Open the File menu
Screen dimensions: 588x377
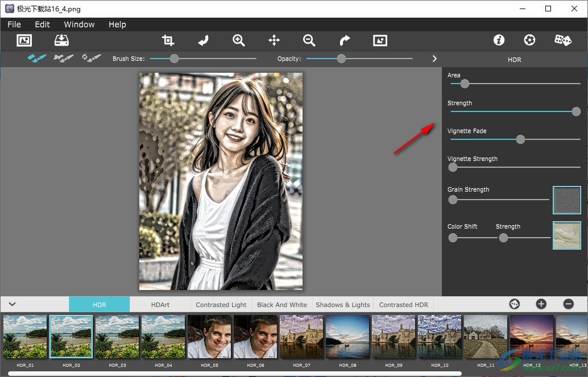click(14, 24)
